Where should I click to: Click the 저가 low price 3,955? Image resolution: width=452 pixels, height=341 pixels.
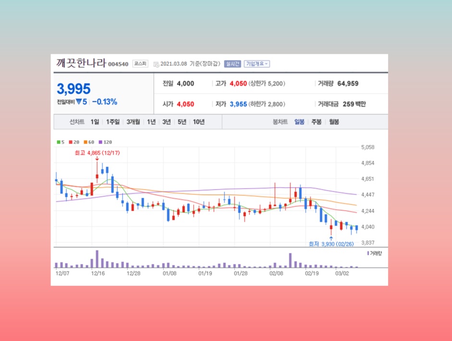click(x=238, y=104)
